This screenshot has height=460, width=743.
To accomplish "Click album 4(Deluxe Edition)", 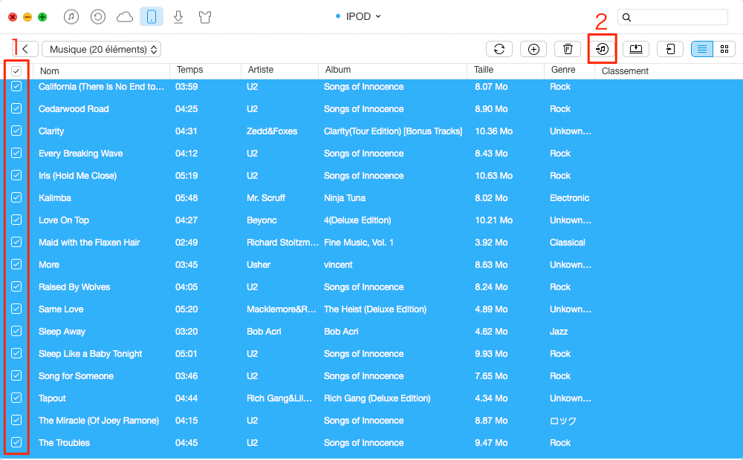I will pyautogui.click(x=357, y=220).
